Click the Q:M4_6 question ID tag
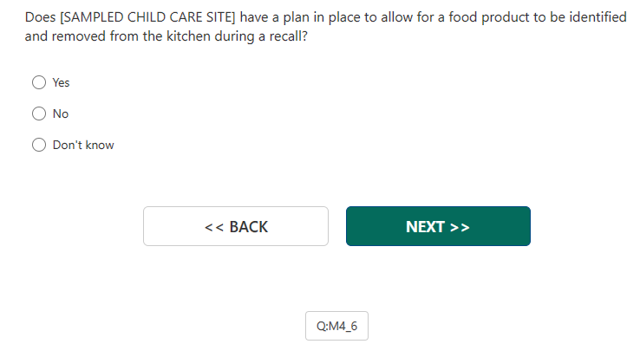640x344 pixels. pos(336,326)
